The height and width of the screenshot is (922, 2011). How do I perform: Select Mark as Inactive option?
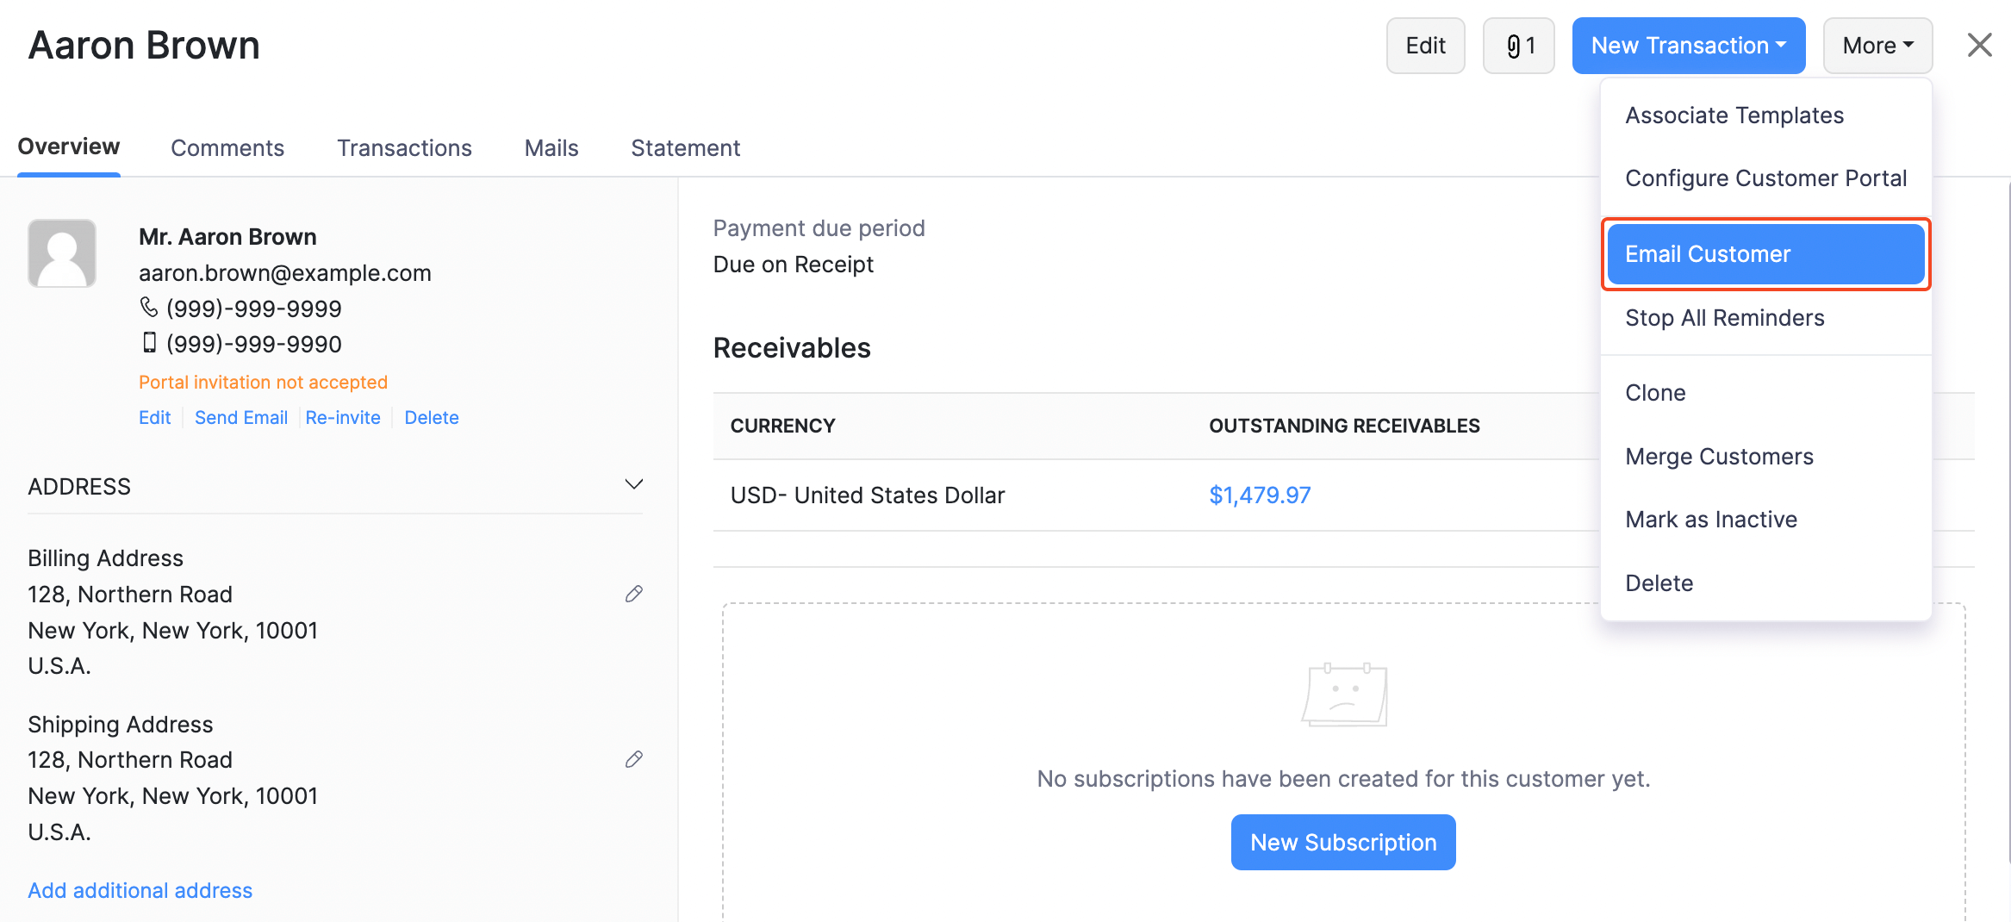1711,520
